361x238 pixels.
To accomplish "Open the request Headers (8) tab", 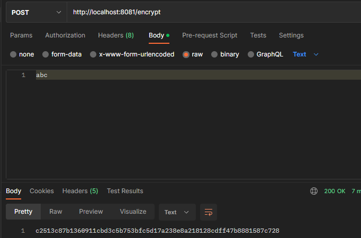I will pos(116,35).
